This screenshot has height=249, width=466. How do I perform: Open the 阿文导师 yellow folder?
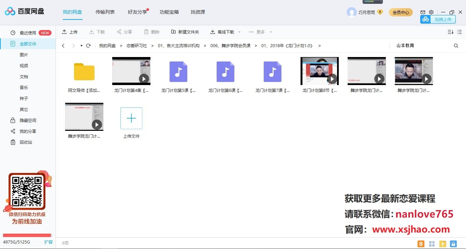point(84,71)
